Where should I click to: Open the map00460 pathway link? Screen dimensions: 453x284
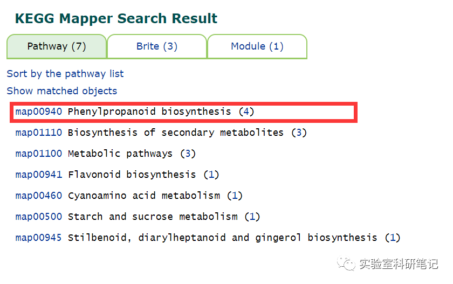click(x=39, y=196)
